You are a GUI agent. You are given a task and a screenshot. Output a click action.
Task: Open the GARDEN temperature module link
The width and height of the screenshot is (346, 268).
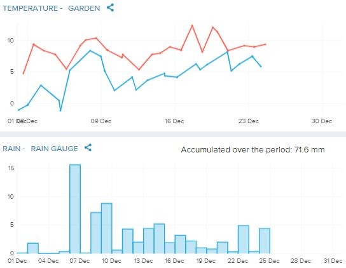point(84,8)
